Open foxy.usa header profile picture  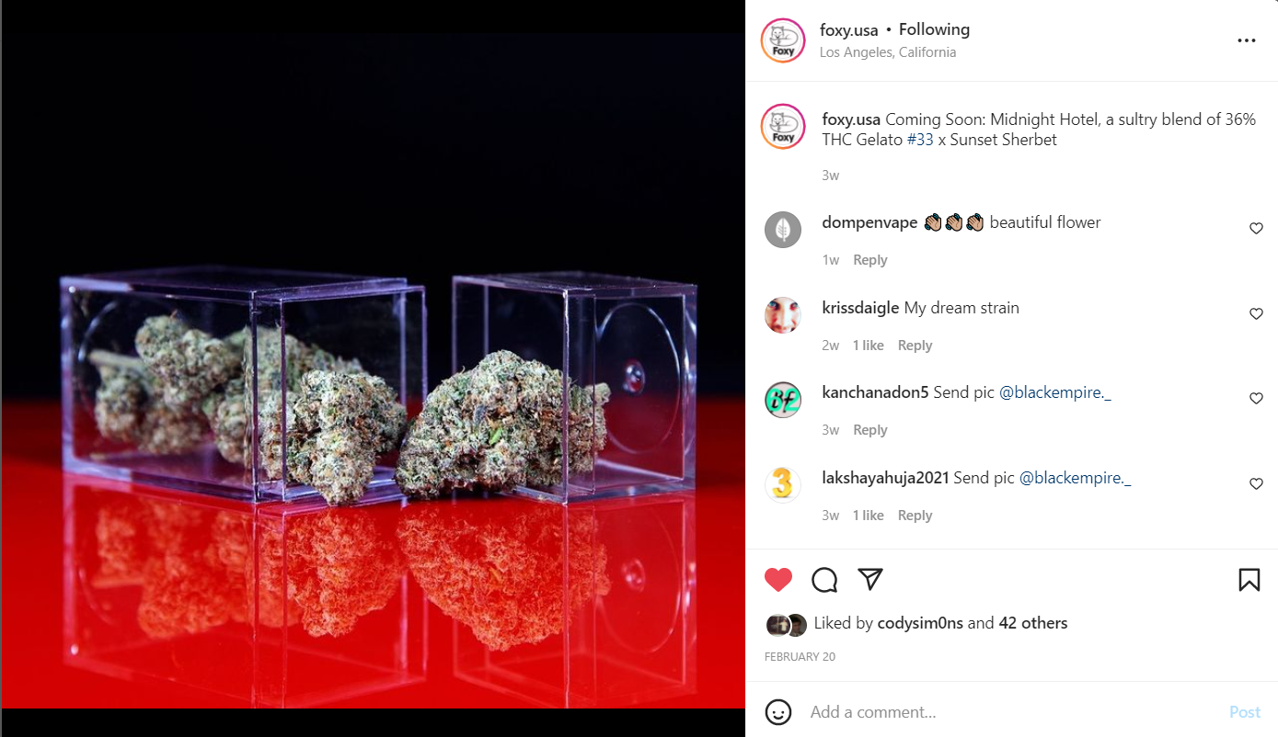[x=783, y=40]
